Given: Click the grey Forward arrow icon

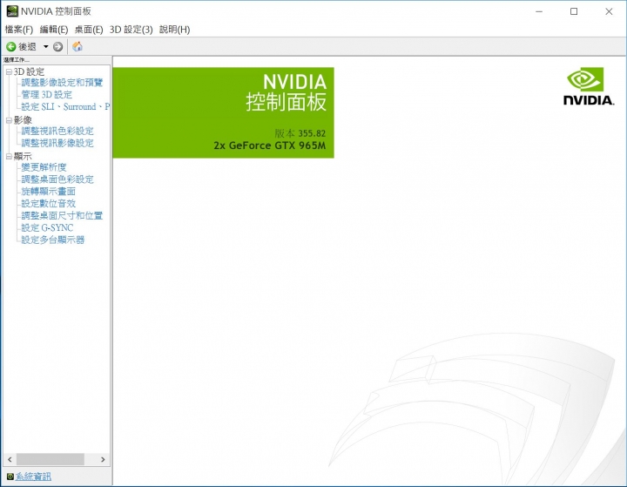Looking at the screenshot, I should tap(58, 47).
